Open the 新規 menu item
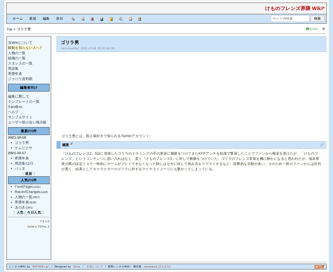 click(x=33, y=19)
